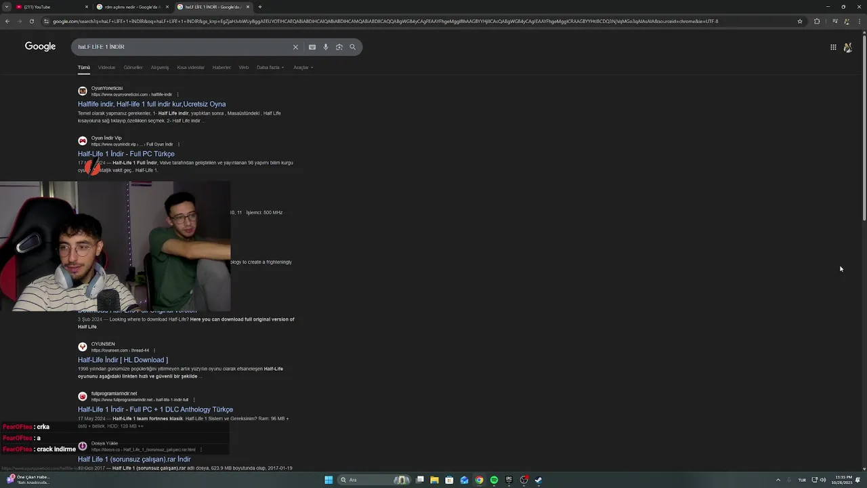Open the news widget on taskbar

pos(28,480)
